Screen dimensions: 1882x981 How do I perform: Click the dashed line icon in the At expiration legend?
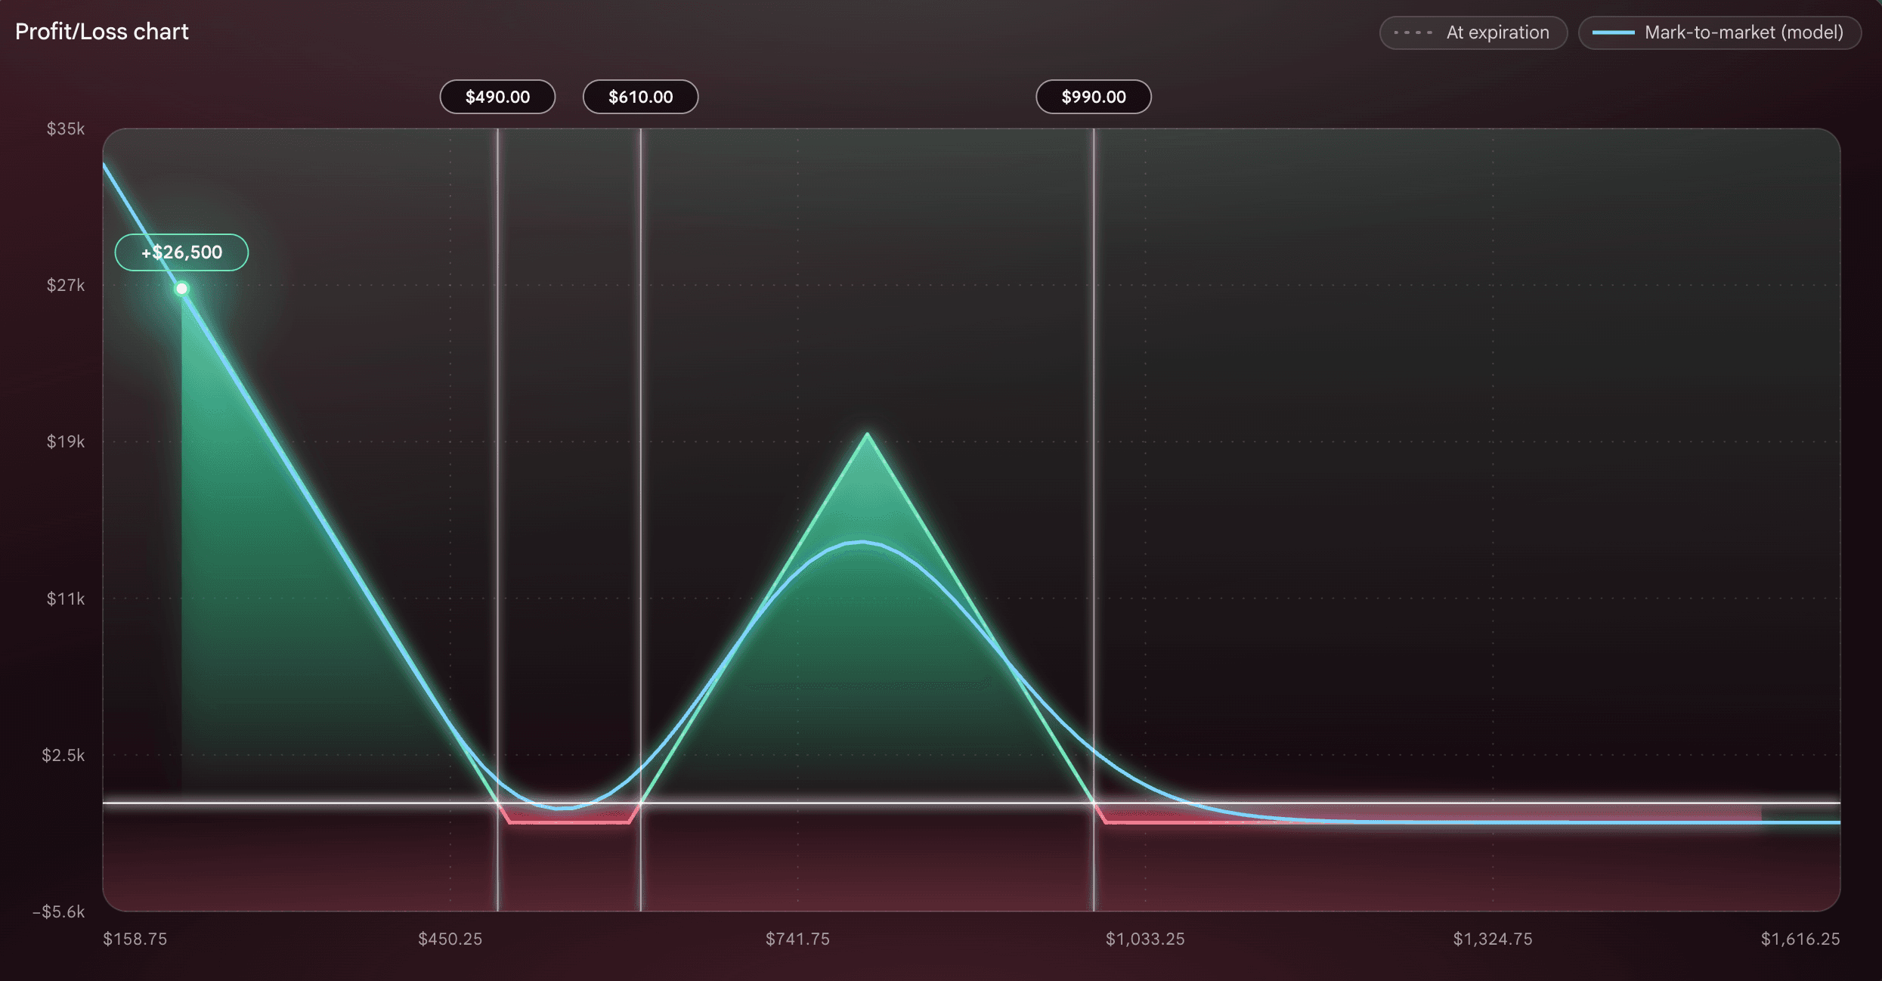pos(1413,32)
